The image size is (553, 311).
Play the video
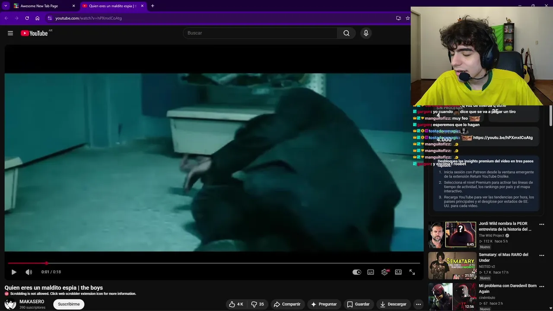click(x=14, y=272)
